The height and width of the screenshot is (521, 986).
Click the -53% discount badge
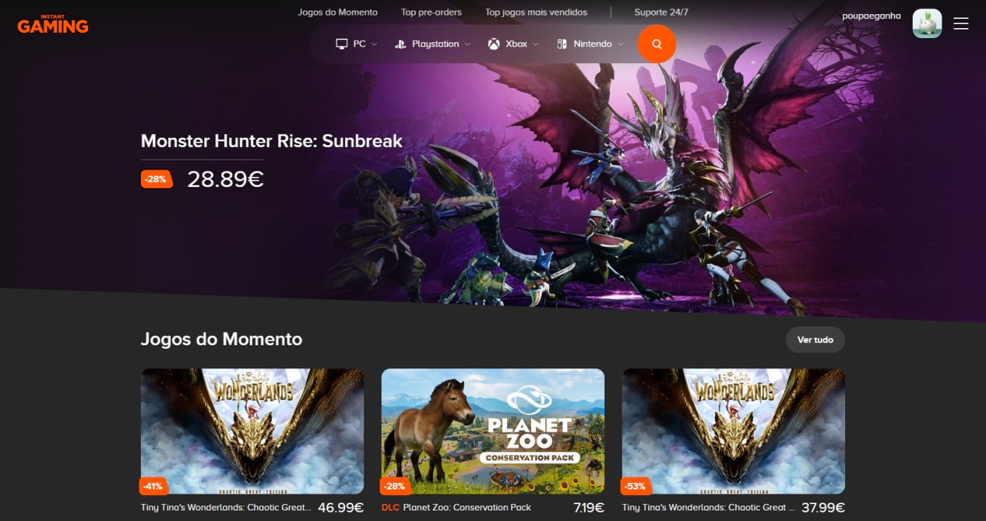pos(635,486)
